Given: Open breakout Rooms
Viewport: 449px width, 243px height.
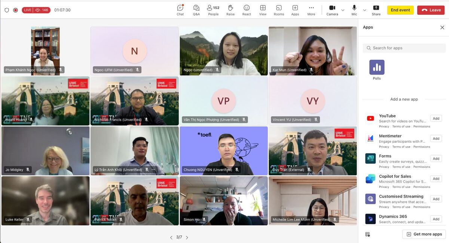Looking at the screenshot, I should pyautogui.click(x=279, y=10).
